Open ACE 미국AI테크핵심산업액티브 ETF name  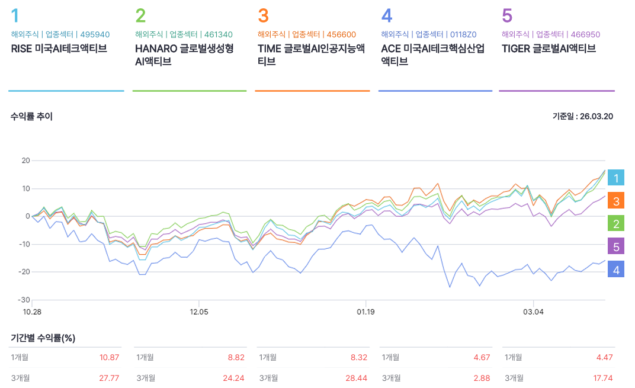[x=432, y=54]
